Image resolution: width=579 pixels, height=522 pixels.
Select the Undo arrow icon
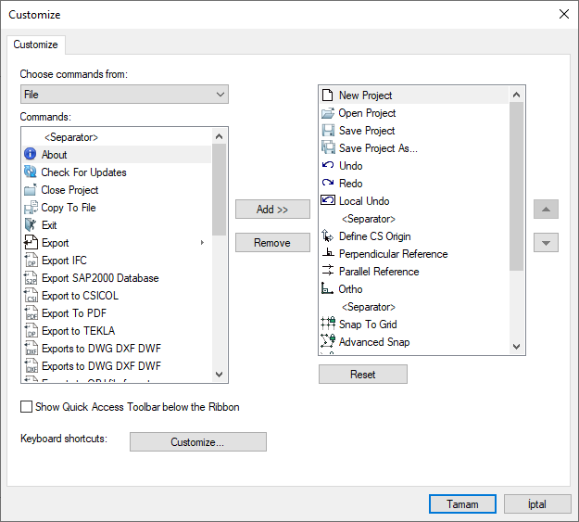coord(328,166)
